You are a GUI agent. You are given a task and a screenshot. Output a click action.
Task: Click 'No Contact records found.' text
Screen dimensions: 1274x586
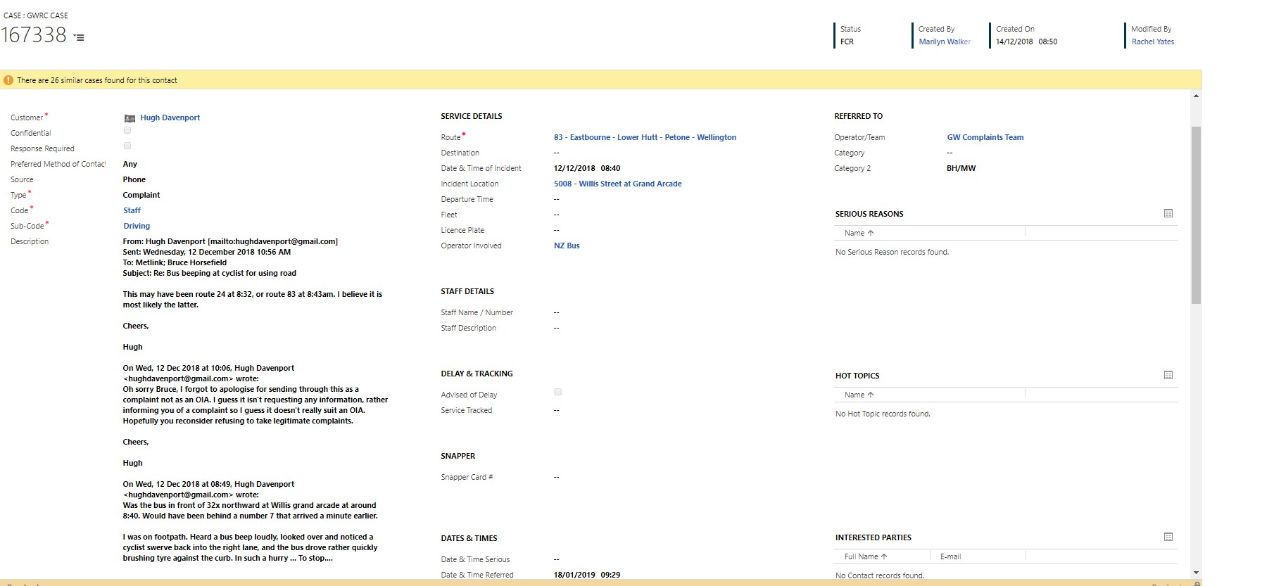(880, 575)
